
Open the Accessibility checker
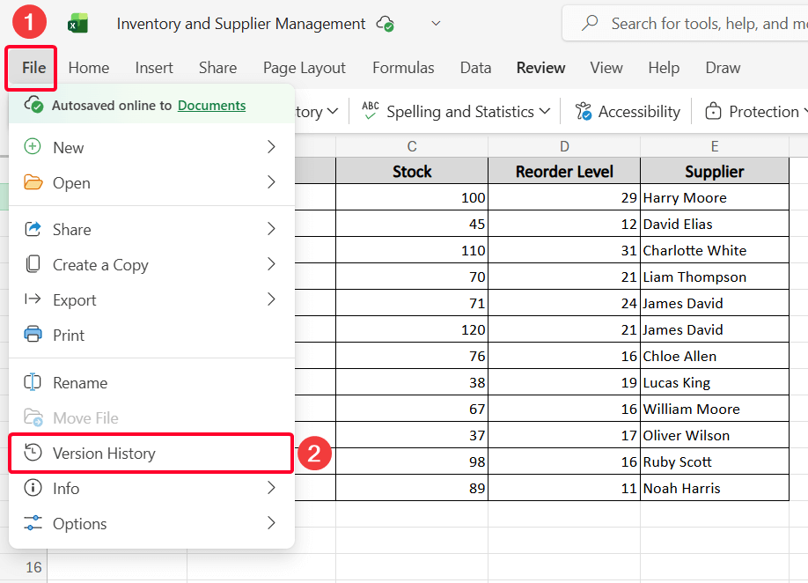pyautogui.click(x=627, y=111)
